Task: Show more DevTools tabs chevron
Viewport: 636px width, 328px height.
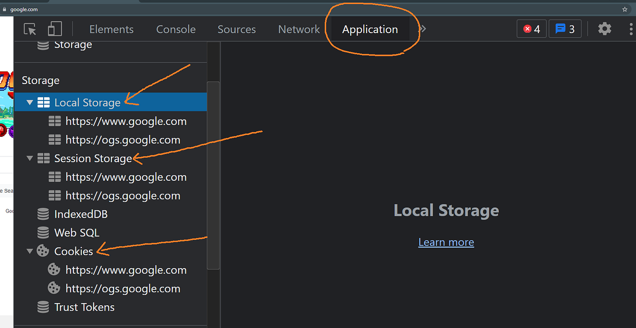Action: point(422,29)
